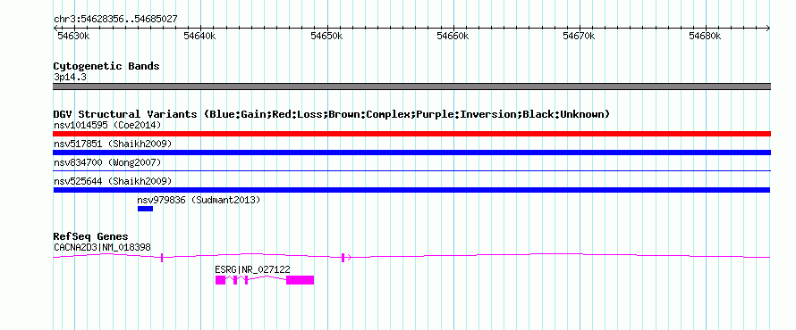Click the 54640k ruler tick label
The width and height of the screenshot is (796, 330).
199,36
